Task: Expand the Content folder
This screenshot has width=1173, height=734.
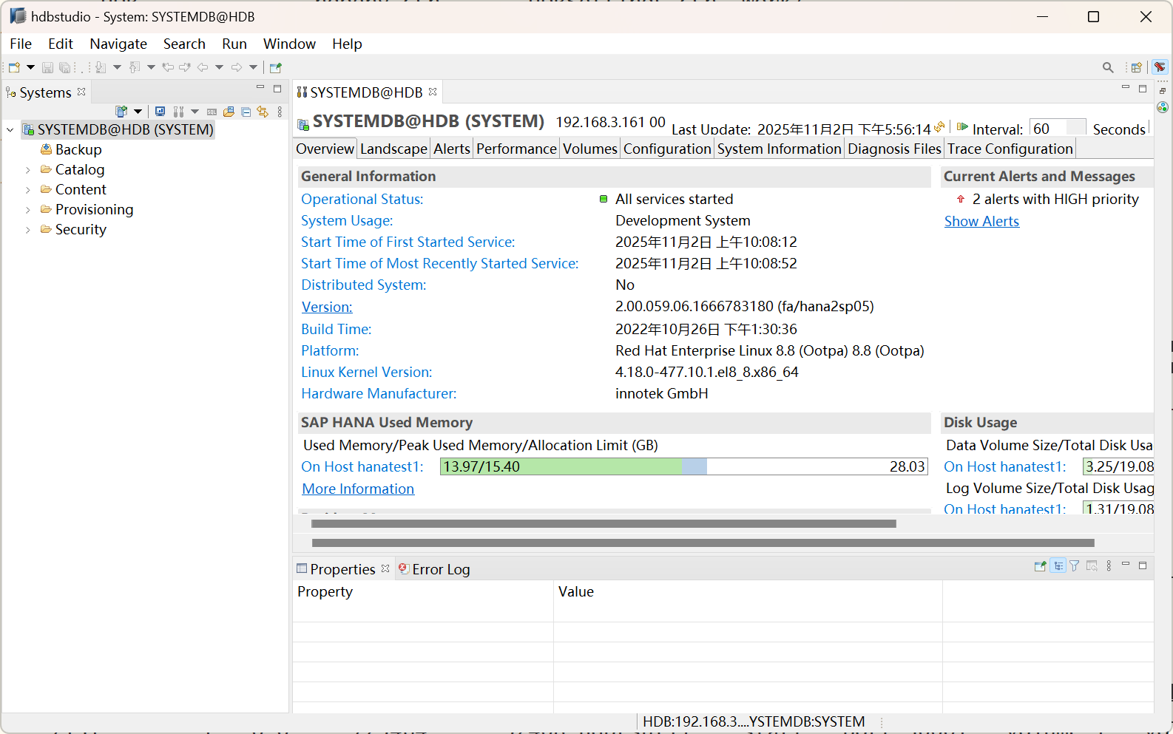Action: pyautogui.click(x=28, y=190)
